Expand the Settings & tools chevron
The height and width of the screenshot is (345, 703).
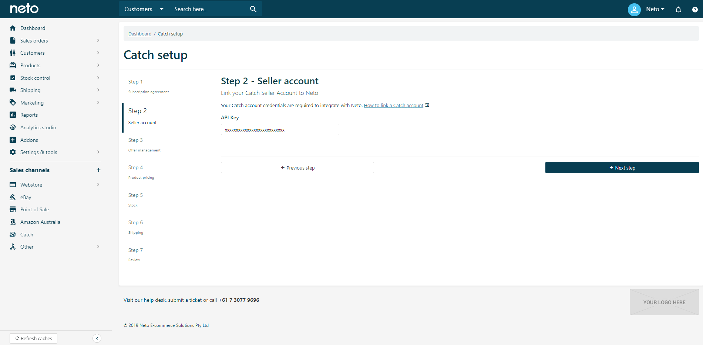pyautogui.click(x=98, y=152)
